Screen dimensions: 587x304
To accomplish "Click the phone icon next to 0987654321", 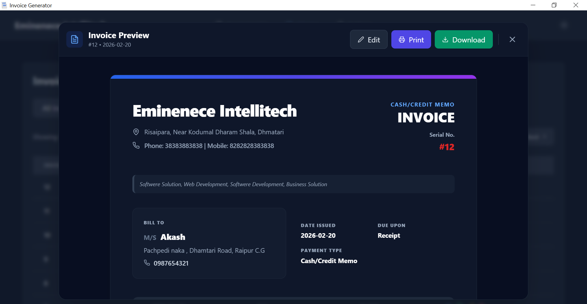I will pyautogui.click(x=147, y=263).
